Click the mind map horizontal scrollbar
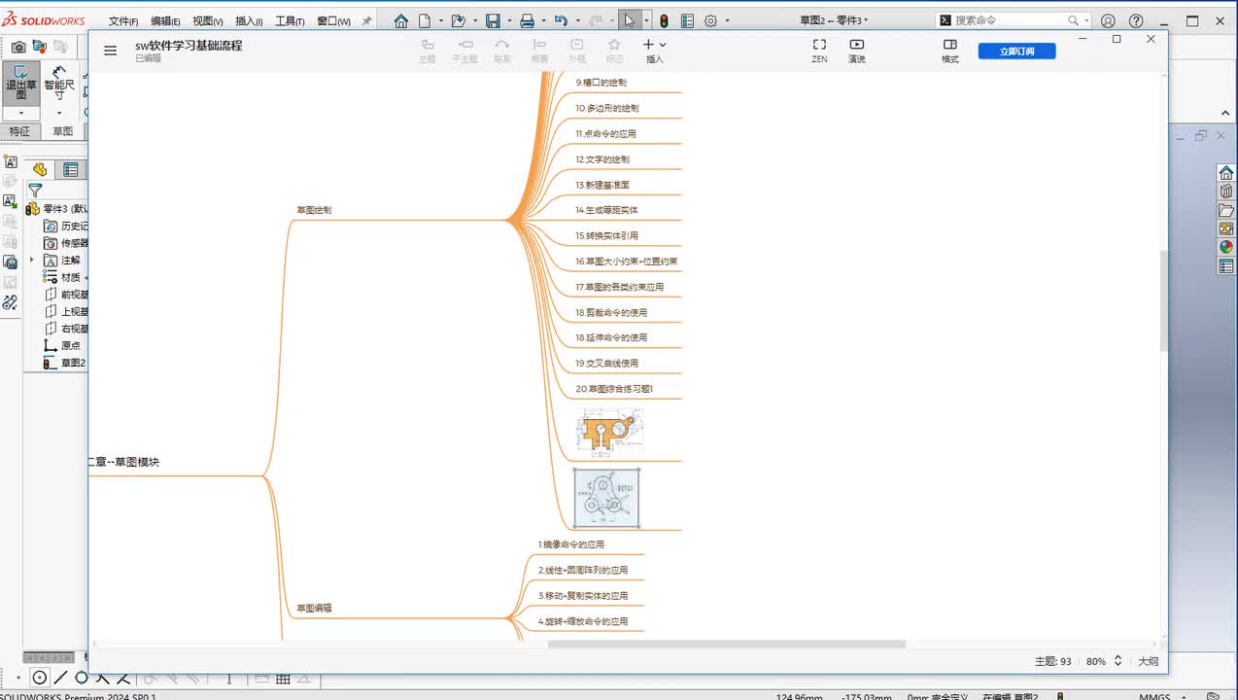Image resolution: width=1238 pixels, height=700 pixels. point(727,644)
